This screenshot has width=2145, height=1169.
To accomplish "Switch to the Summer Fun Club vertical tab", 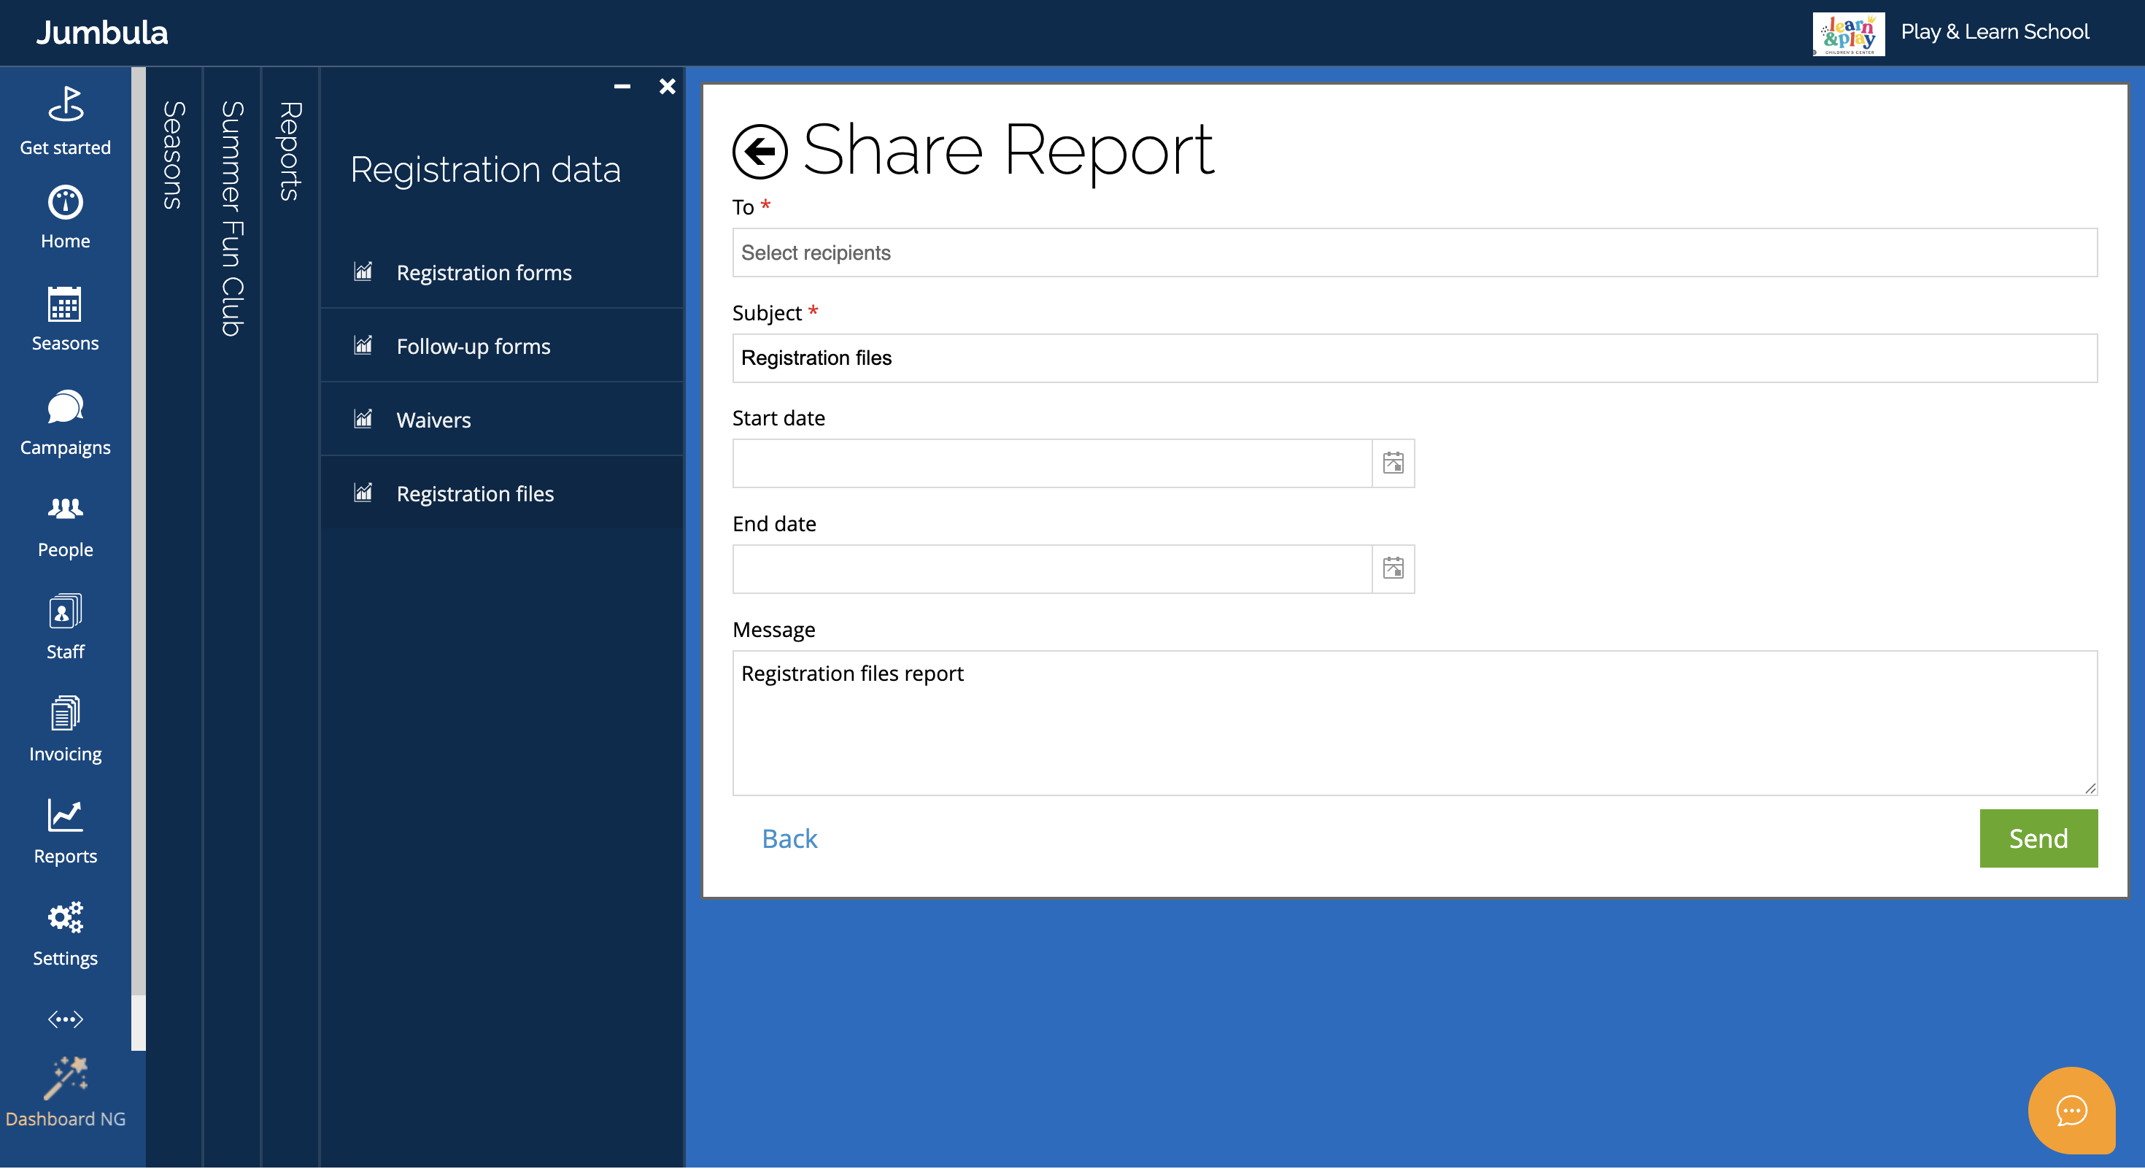I will pos(231,218).
